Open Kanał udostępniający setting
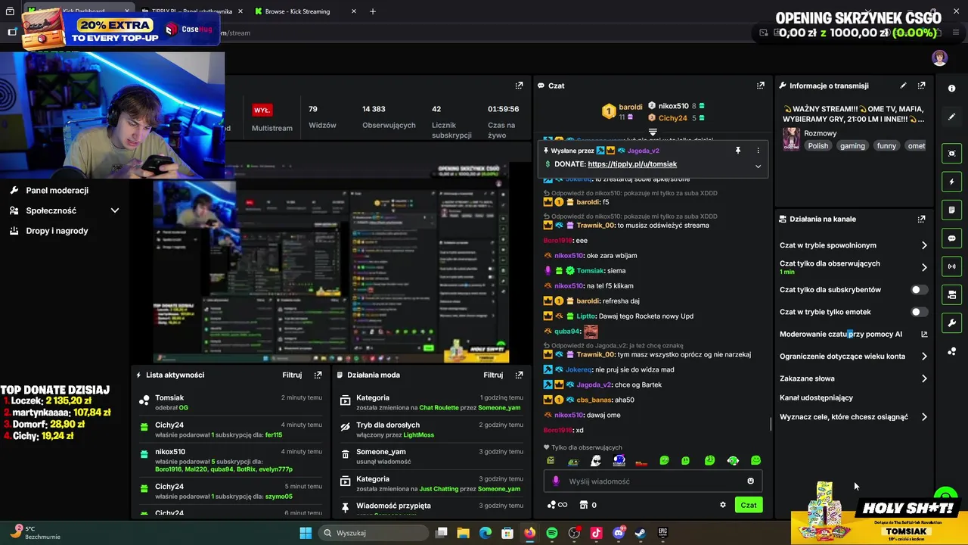This screenshot has width=968, height=545. coord(816,397)
